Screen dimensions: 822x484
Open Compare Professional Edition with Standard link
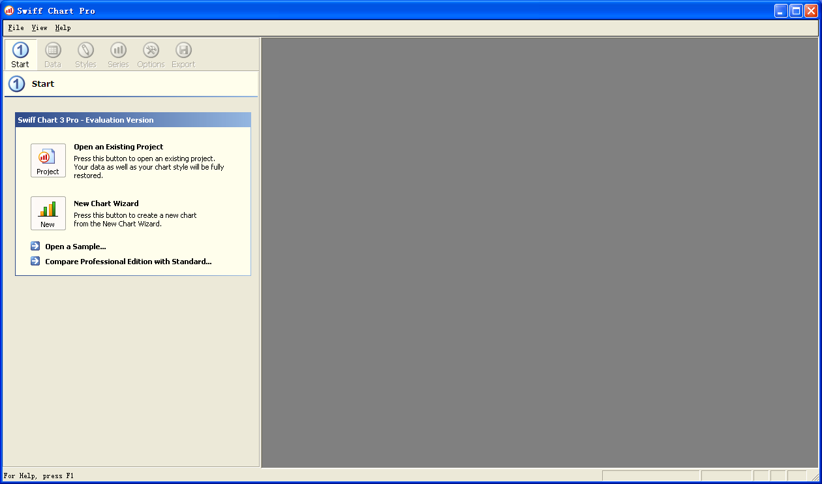129,262
